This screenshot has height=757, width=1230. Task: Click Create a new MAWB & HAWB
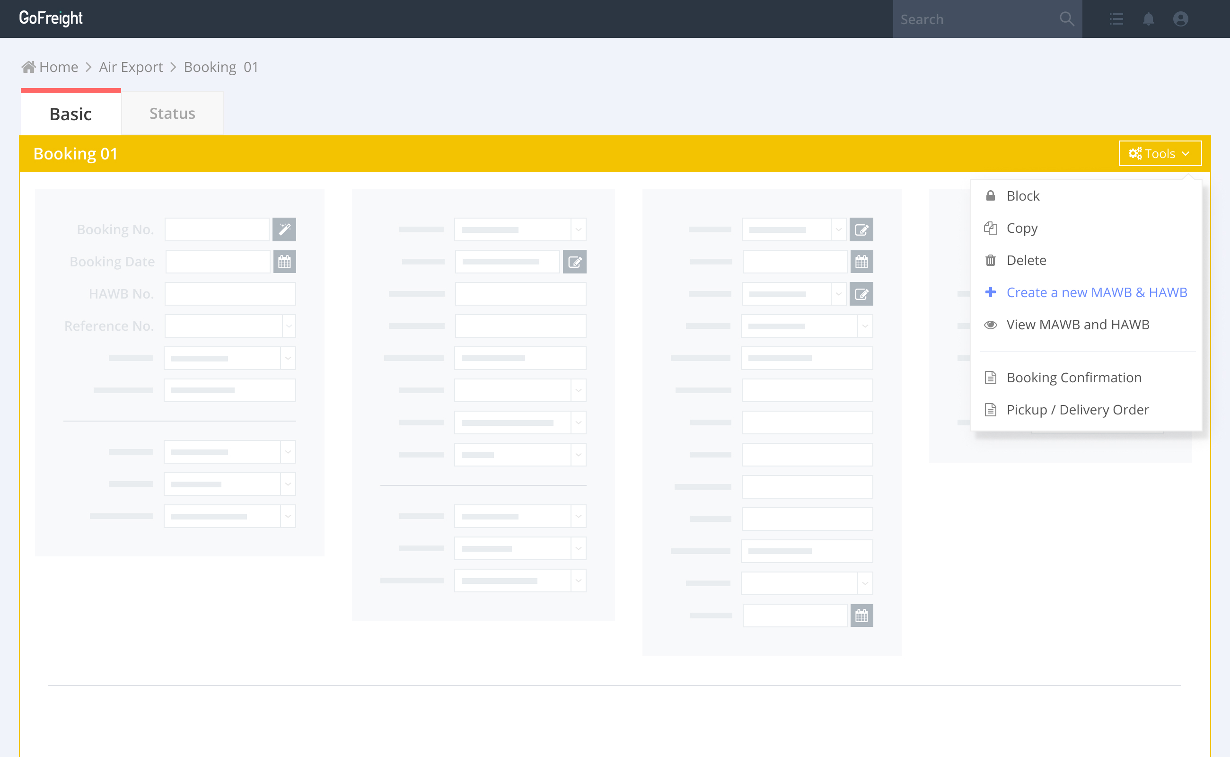1096,292
